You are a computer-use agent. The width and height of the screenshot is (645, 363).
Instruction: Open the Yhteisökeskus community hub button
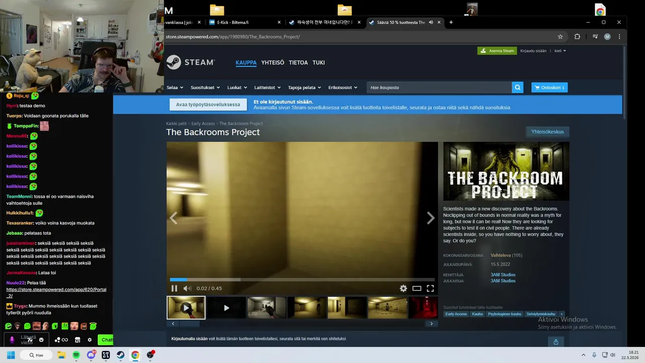(x=547, y=132)
